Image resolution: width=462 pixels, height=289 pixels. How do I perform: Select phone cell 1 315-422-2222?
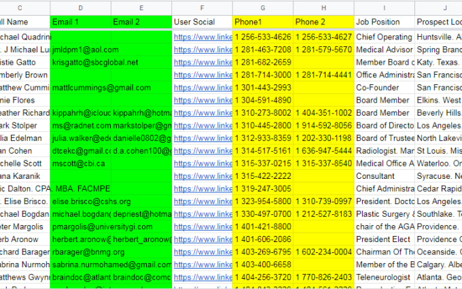[263, 176]
